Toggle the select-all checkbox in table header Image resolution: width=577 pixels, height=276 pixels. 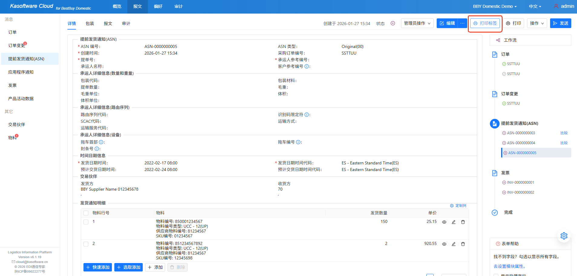pos(86,213)
